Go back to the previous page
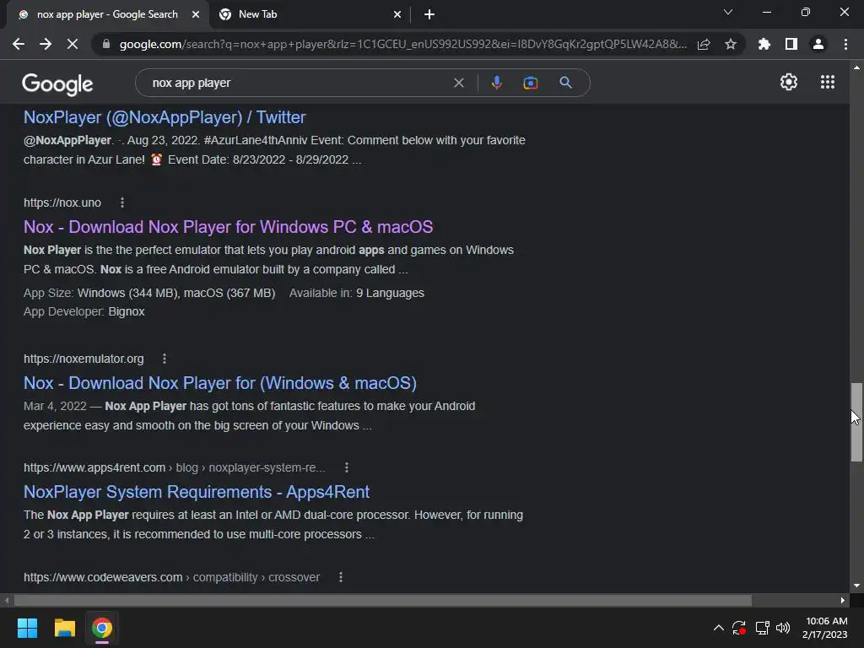864x648 pixels. 19,44
